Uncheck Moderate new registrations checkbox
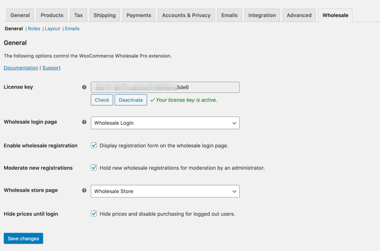380x251 pixels. point(94,168)
